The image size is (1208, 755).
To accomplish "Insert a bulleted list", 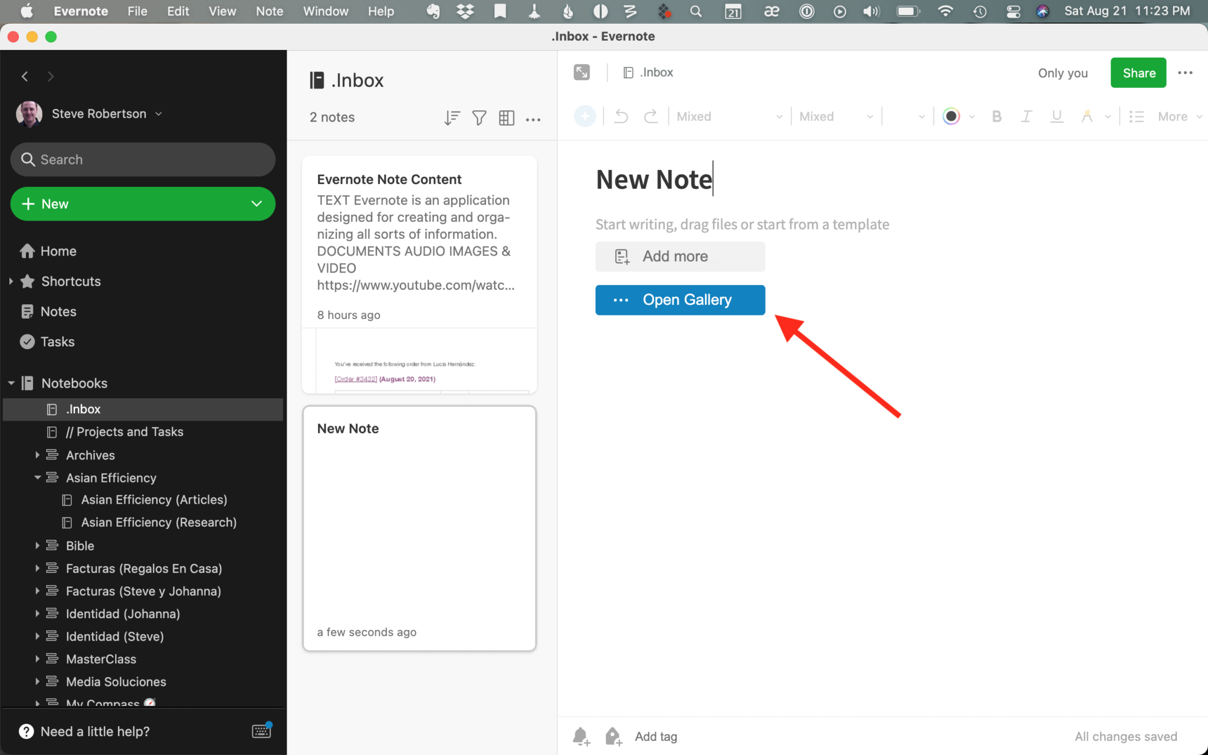I will [1136, 116].
